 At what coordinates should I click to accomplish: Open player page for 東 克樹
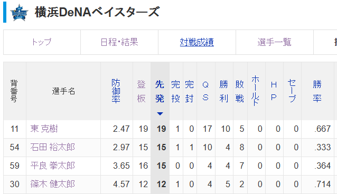coord(44,129)
